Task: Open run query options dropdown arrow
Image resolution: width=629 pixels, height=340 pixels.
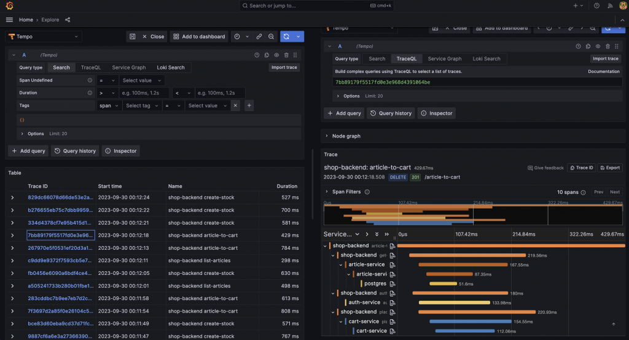Action: [298, 36]
